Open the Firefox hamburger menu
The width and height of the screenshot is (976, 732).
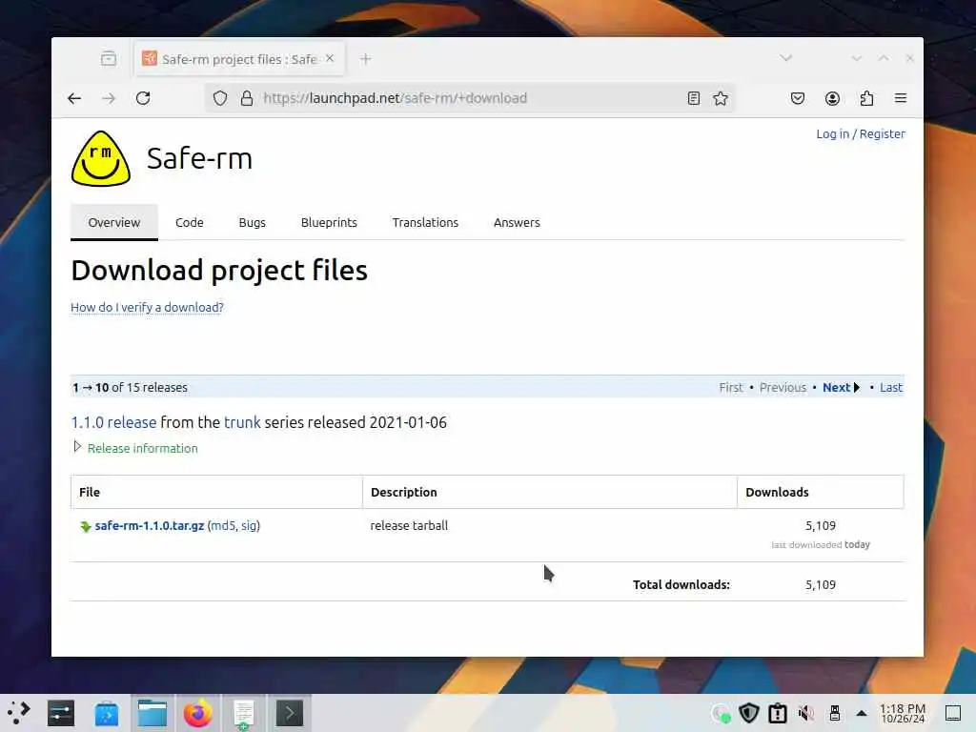[901, 98]
